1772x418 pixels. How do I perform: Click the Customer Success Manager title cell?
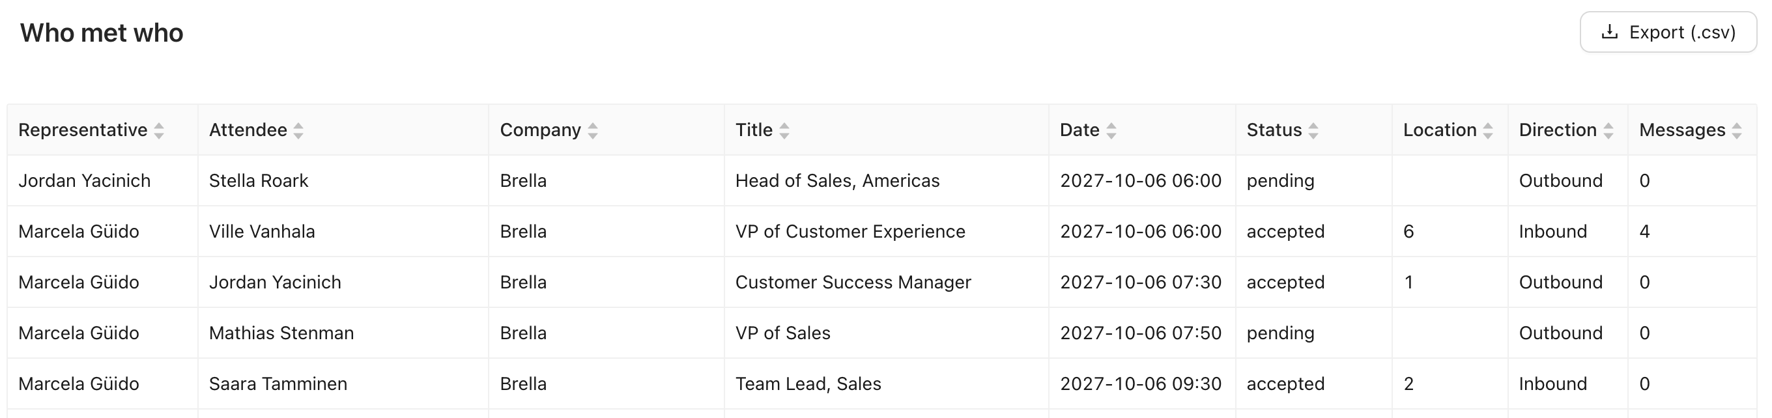(x=886, y=283)
